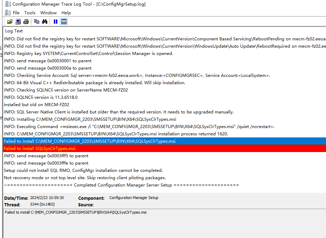
Task: Open the Help menu
Action: coord(66,13)
